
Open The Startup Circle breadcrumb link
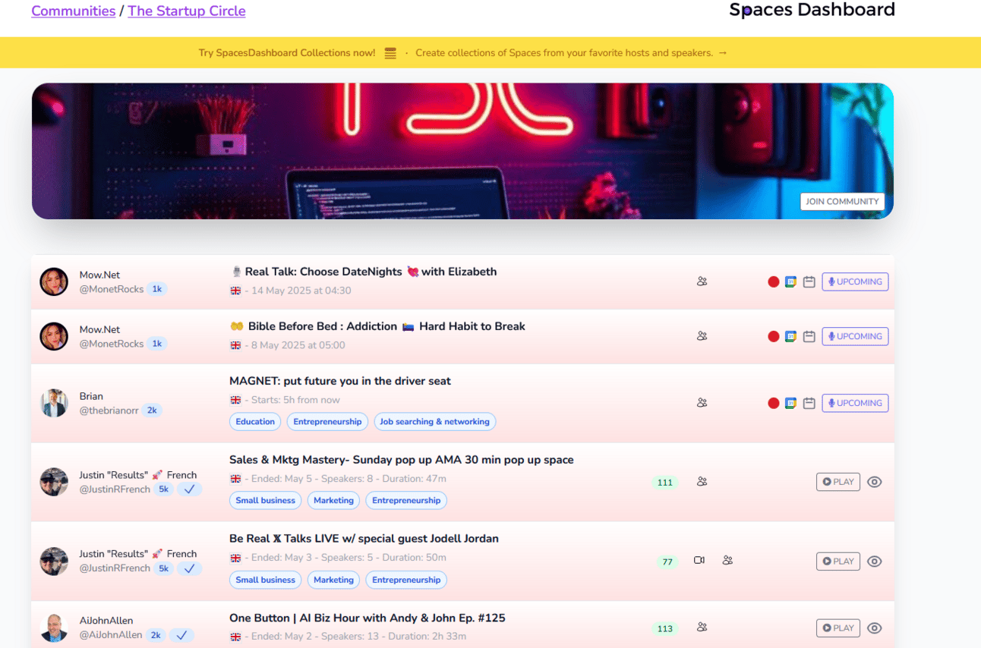tap(187, 11)
